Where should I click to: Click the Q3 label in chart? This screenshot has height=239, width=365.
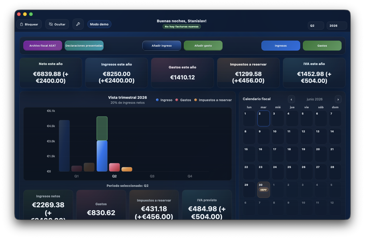coord(152,176)
